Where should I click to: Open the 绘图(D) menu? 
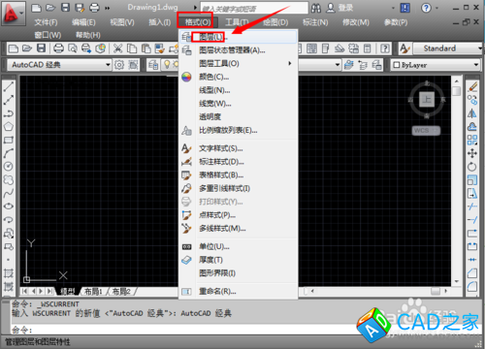click(x=275, y=22)
